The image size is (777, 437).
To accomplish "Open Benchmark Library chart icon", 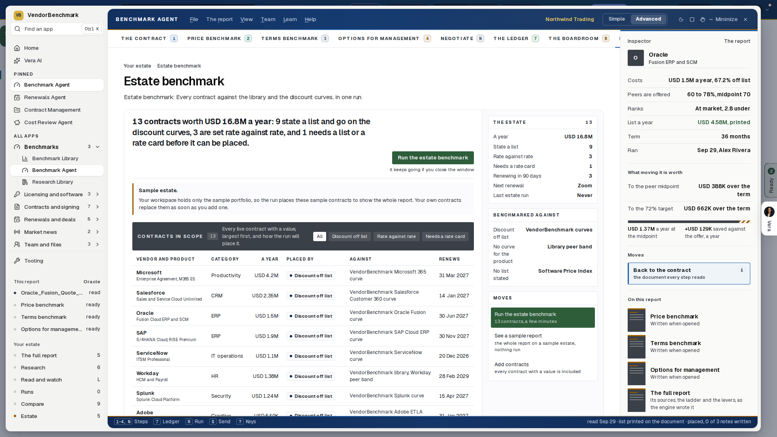I will [25, 159].
